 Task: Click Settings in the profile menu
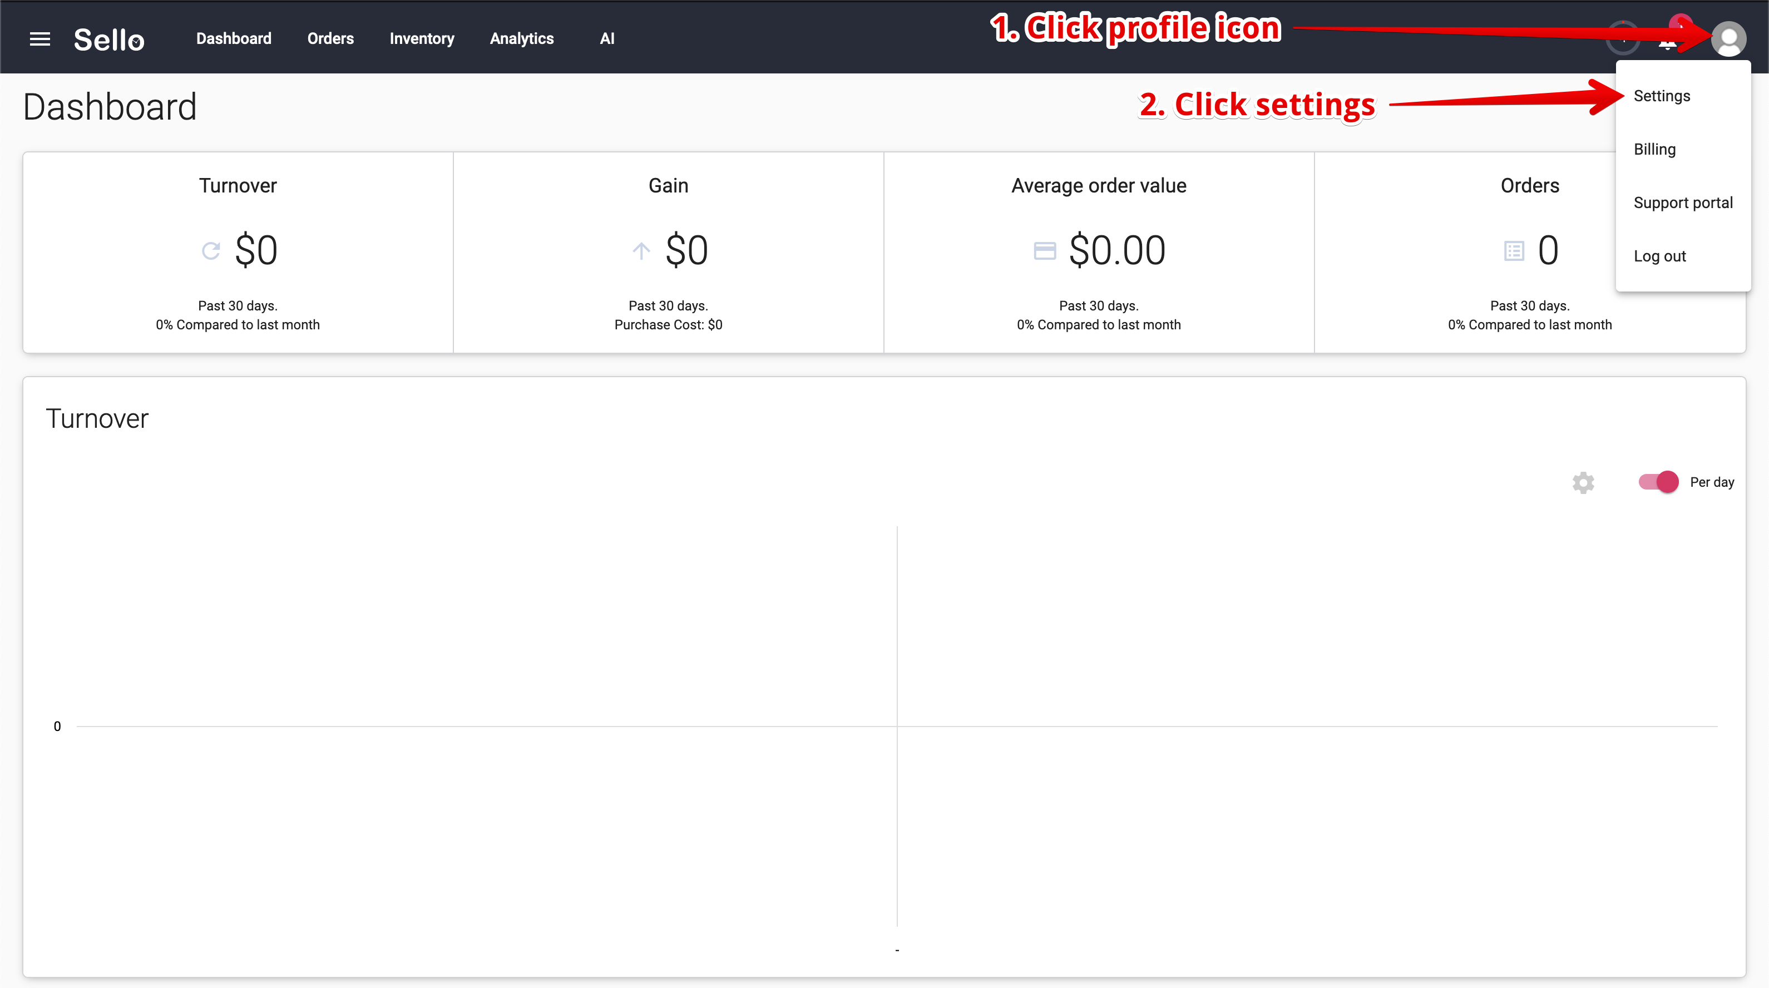(1663, 96)
